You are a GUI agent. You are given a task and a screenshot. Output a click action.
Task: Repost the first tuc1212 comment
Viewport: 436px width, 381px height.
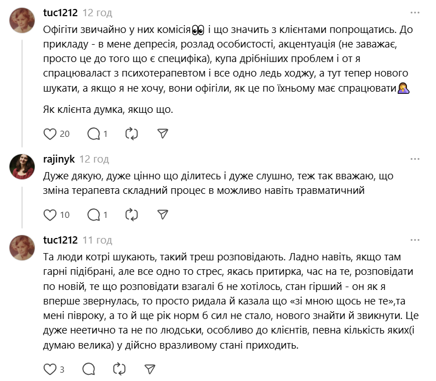click(132, 134)
